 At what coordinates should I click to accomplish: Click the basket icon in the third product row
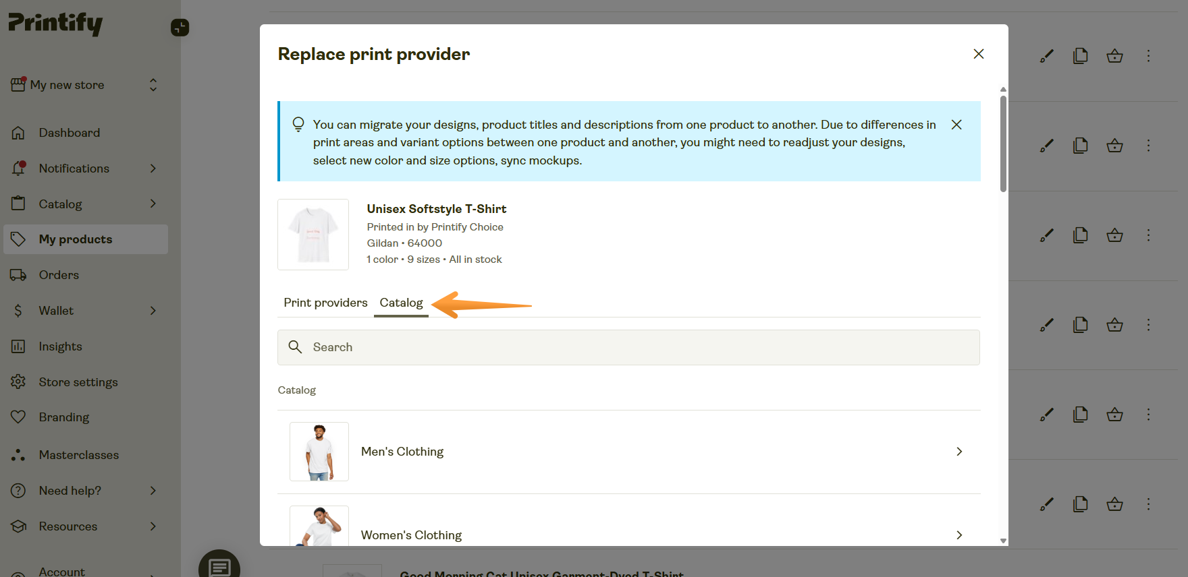point(1115,235)
